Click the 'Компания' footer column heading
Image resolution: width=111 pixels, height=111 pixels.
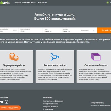pyautogui.click(x=48, y=97)
